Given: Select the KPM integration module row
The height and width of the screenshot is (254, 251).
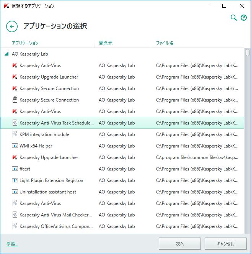Looking at the screenshot, I should [122, 134].
